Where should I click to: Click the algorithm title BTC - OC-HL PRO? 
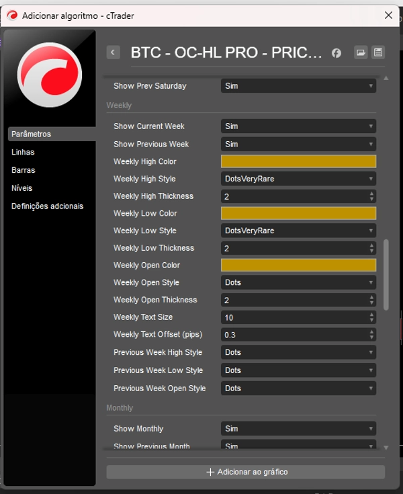pyautogui.click(x=226, y=52)
